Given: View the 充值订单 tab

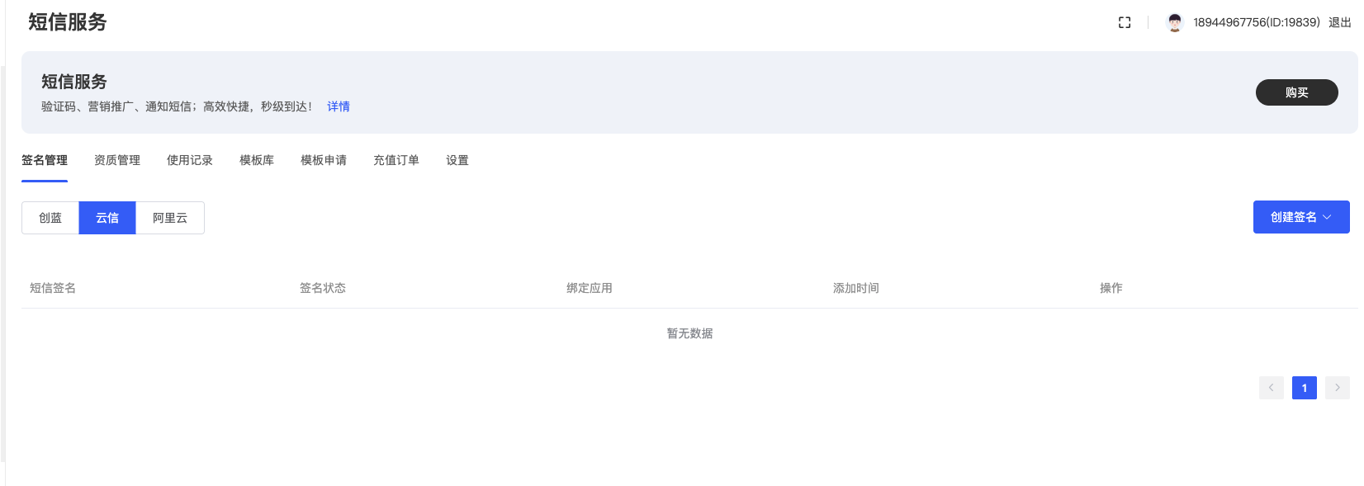Looking at the screenshot, I should click(x=396, y=160).
